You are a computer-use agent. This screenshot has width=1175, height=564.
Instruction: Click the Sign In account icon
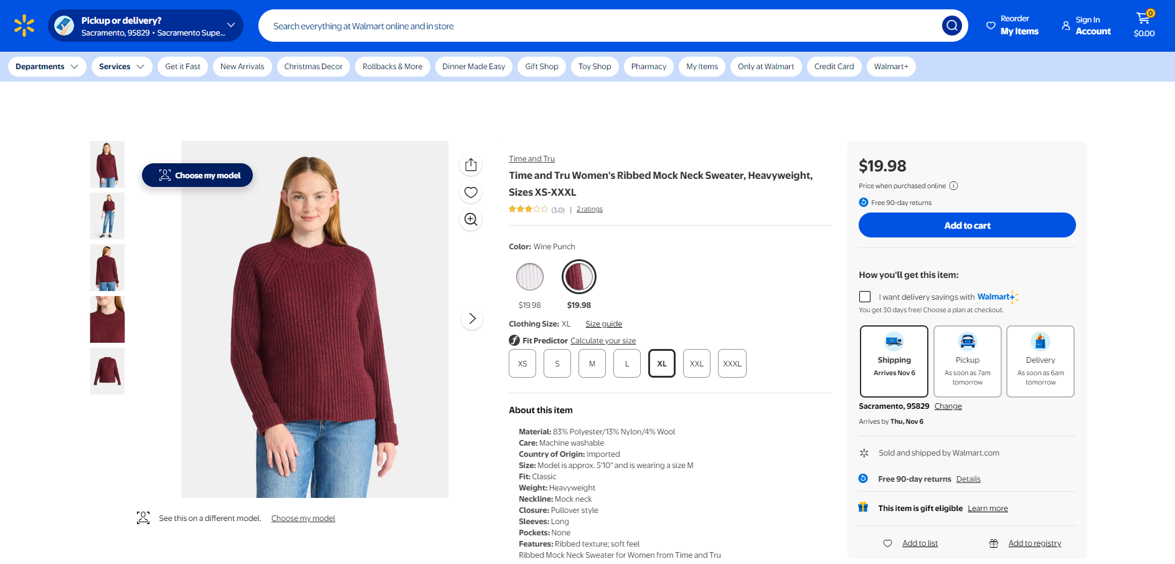coord(1066,26)
